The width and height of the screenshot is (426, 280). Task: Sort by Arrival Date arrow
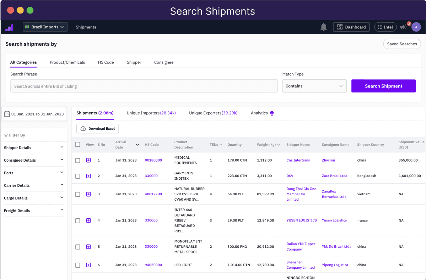(x=137, y=145)
